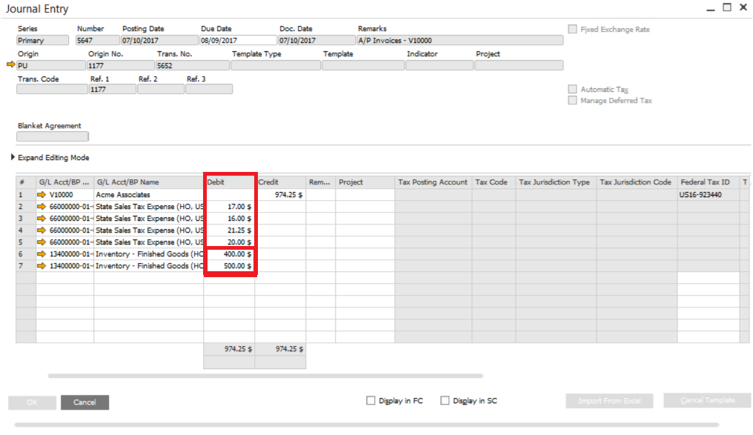Enable Display in SC
The width and height of the screenshot is (753, 435).
pyautogui.click(x=445, y=400)
